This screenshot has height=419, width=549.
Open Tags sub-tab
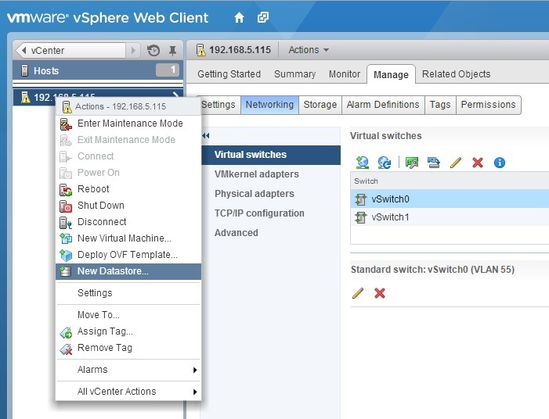pos(440,105)
